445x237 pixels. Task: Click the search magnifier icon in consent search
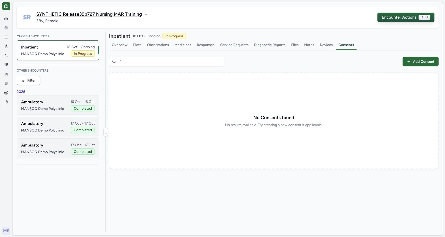tap(114, 62)
